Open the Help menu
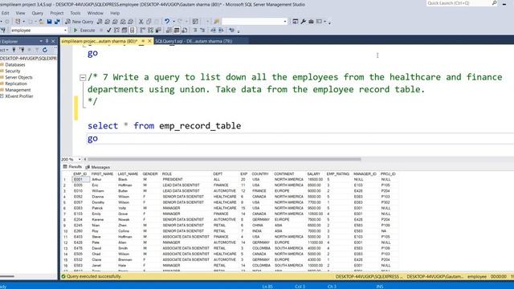Image resolution: width=514 pixels, height=289 pixels. tap(115, 13)
